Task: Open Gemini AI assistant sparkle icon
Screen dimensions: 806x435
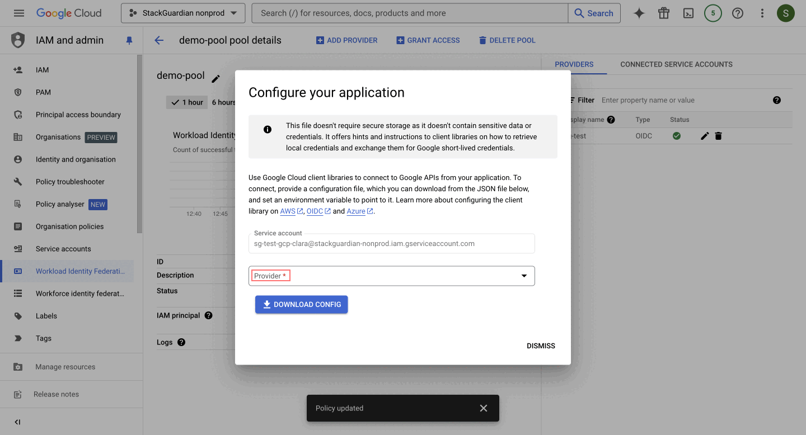Action: [x=639, y=13]
